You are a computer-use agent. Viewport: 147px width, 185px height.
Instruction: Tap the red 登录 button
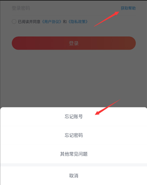(x=74, y=43)
